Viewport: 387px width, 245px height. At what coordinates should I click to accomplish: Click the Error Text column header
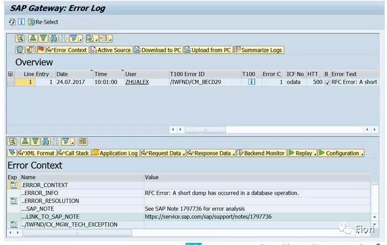pos(354,74)
